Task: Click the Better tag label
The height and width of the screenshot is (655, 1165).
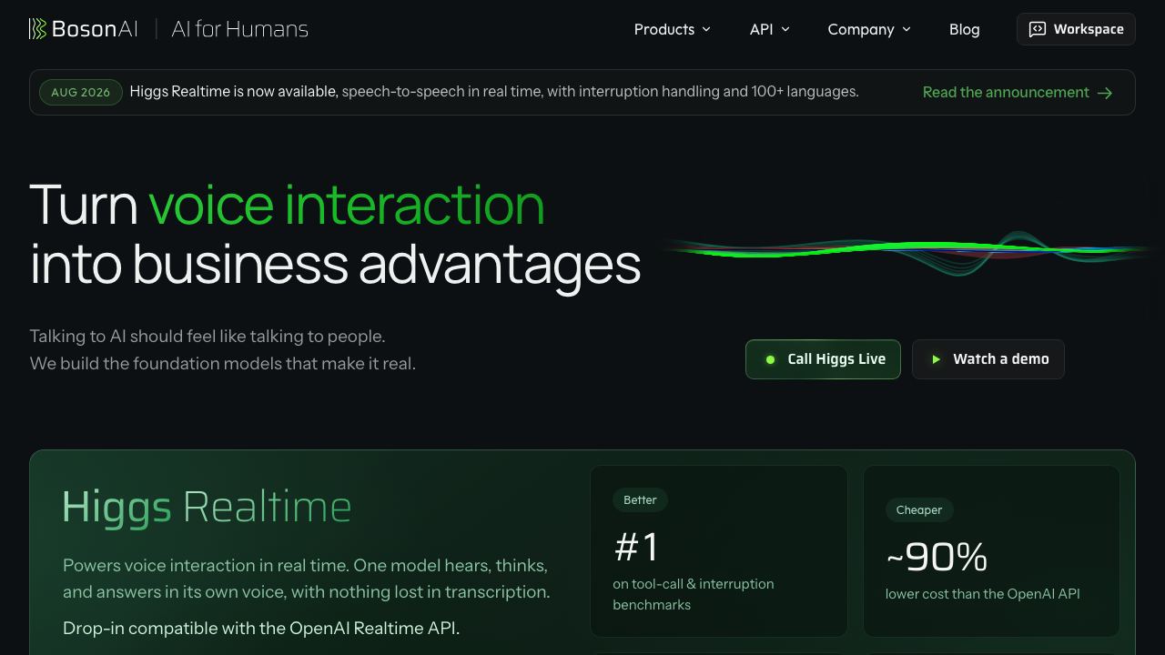Action: pos(640,499)
